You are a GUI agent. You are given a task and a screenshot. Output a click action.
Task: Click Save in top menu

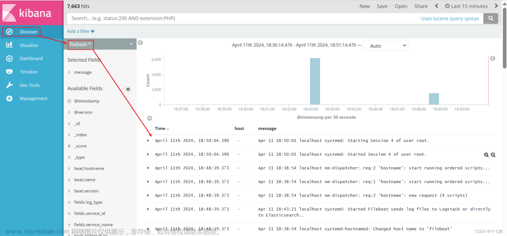[382, 6]
